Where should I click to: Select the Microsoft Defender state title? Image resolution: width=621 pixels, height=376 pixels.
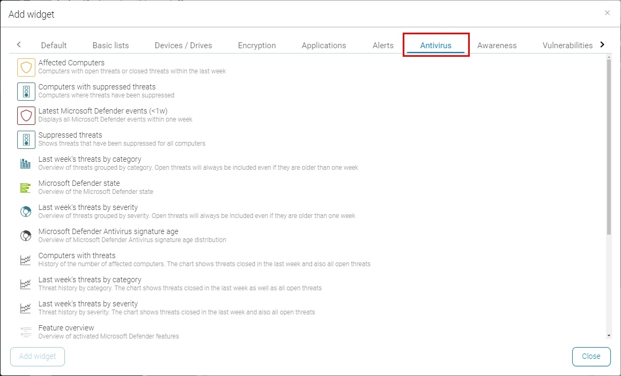tap(79, 183)
